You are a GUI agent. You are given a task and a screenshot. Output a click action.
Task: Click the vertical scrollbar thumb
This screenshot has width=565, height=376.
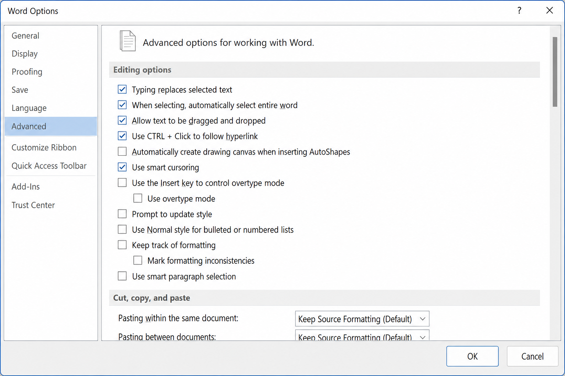click(x=555, y=72)
